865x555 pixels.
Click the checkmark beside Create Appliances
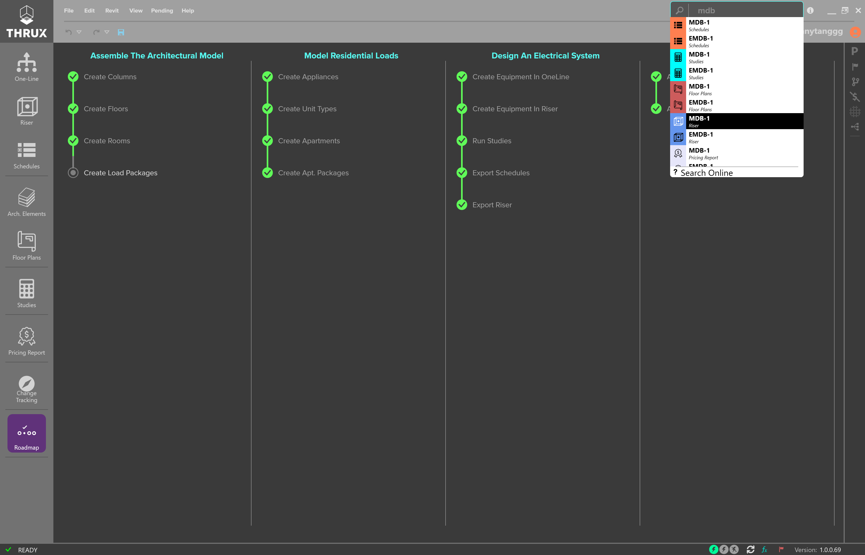pyautogui.click(x=268, y=76)
